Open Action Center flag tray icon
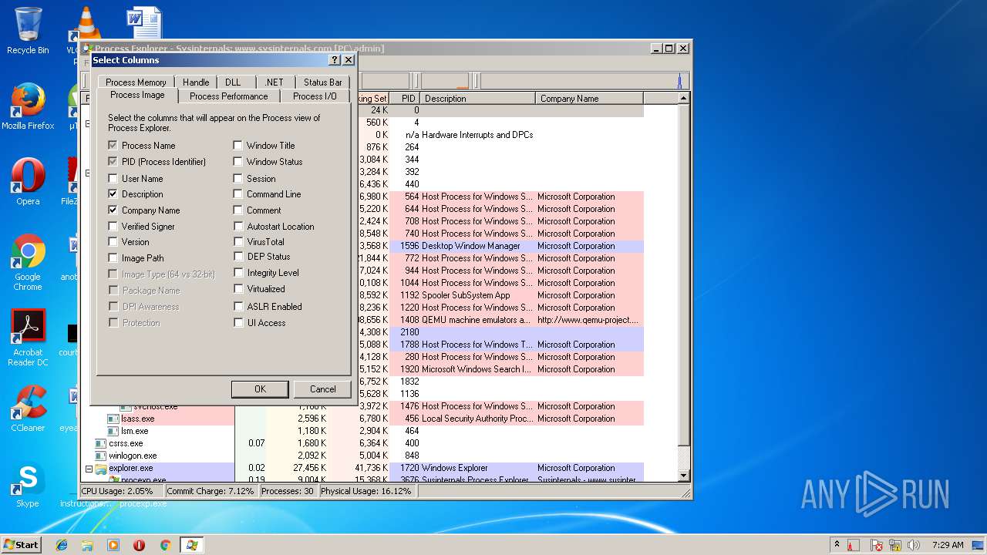Viewport: 987px width, 555px height. coord(877,545)
